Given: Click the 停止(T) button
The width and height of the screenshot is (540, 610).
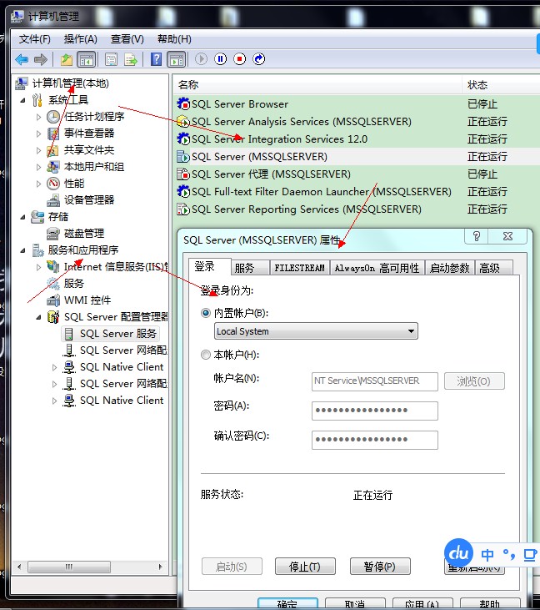Looking at the screenshot, I should (305, 567).
